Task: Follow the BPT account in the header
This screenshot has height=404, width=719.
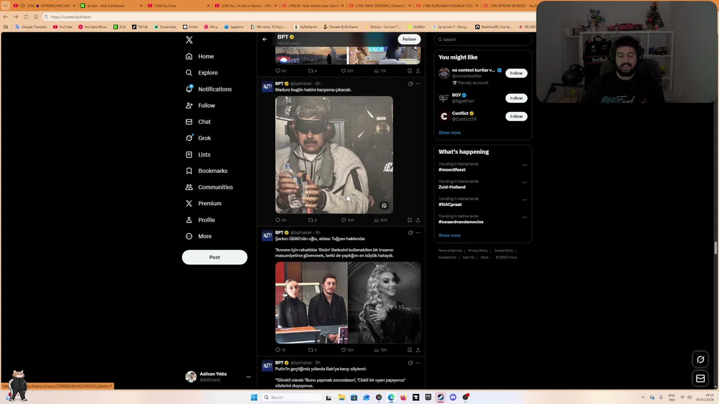Action: (x=409, y=39)
